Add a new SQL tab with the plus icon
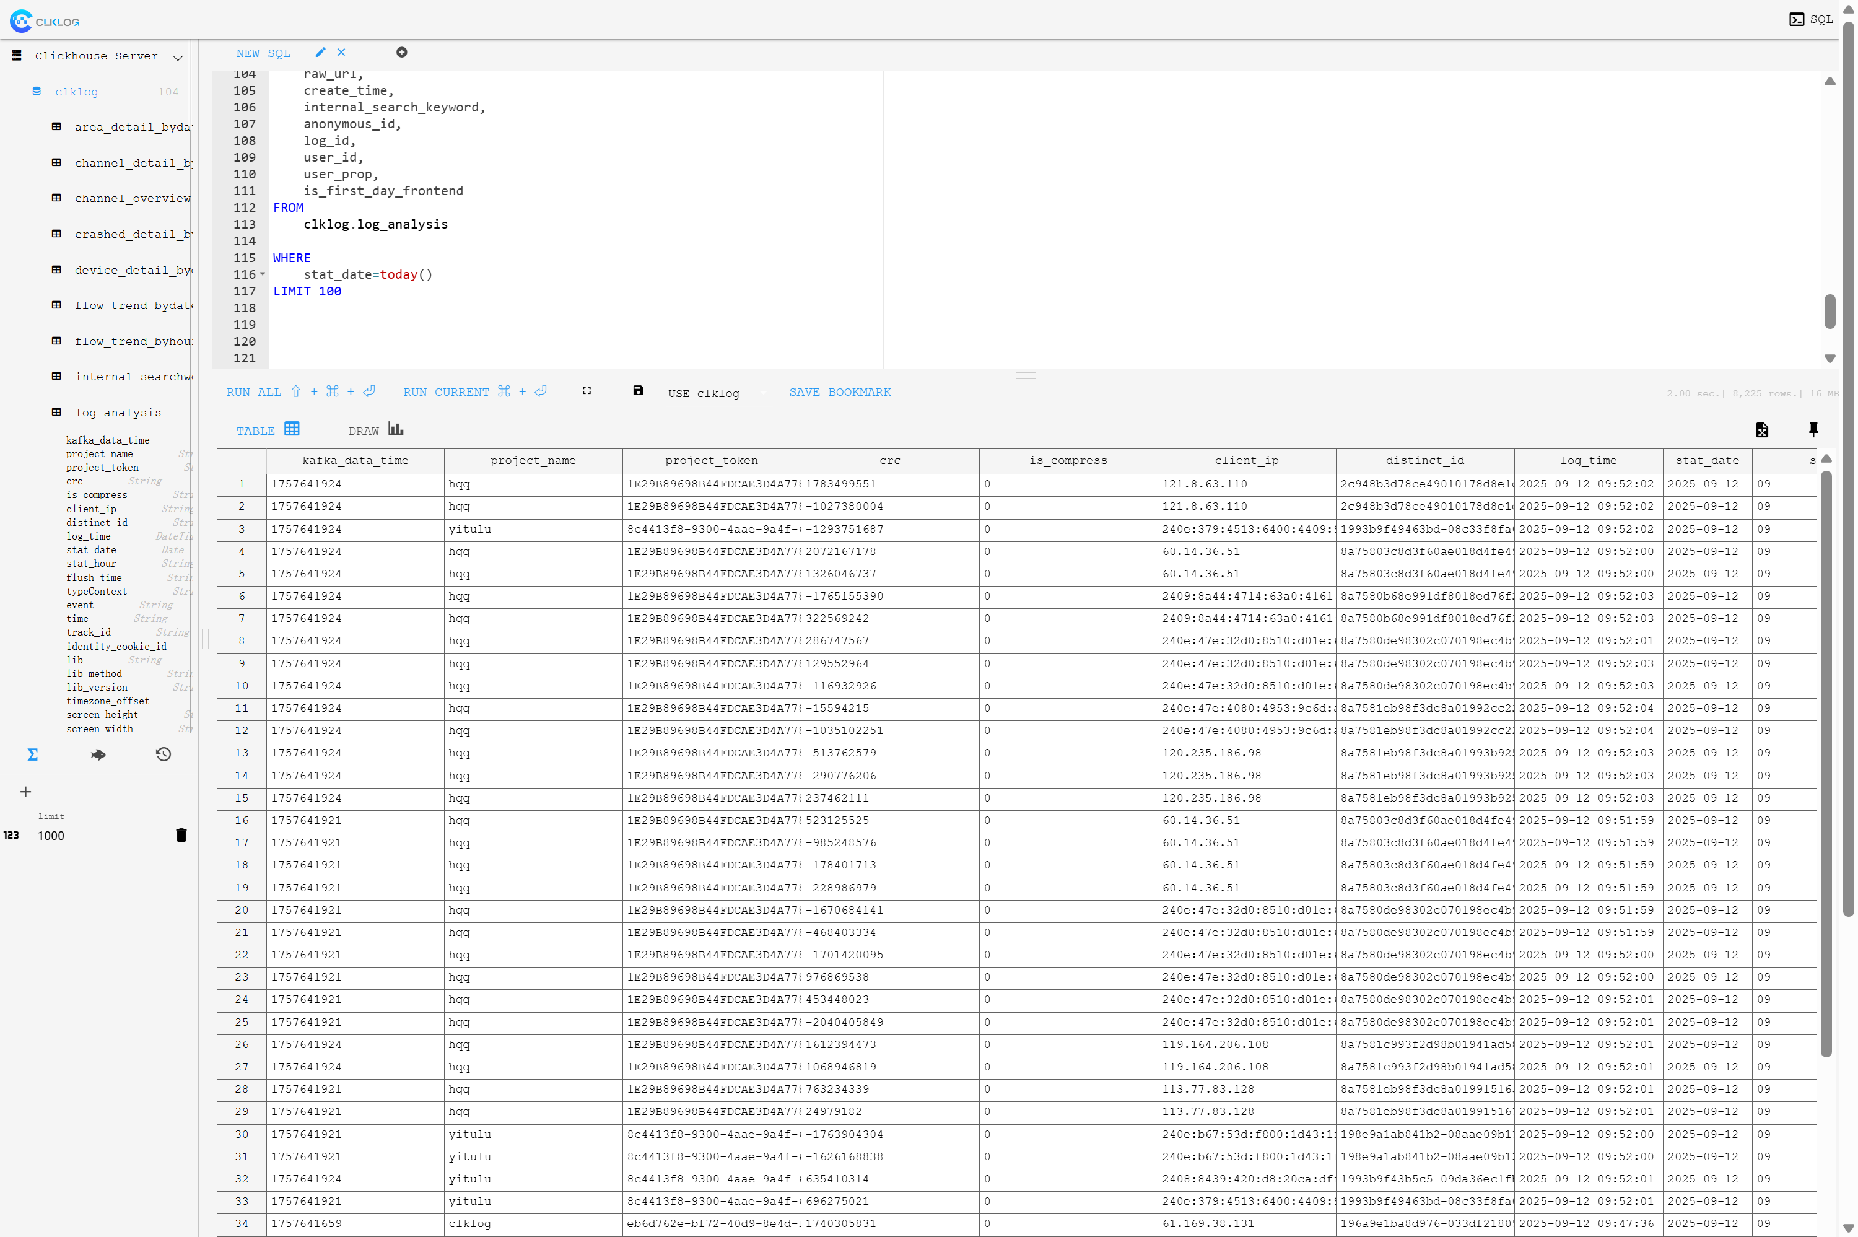Screen dimensions: 1858x1237 point(401,52)
